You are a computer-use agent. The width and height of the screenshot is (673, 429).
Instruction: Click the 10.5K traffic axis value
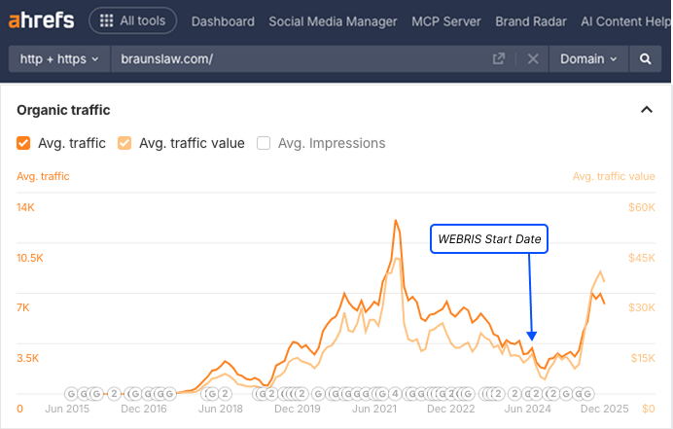click(29, 258)
